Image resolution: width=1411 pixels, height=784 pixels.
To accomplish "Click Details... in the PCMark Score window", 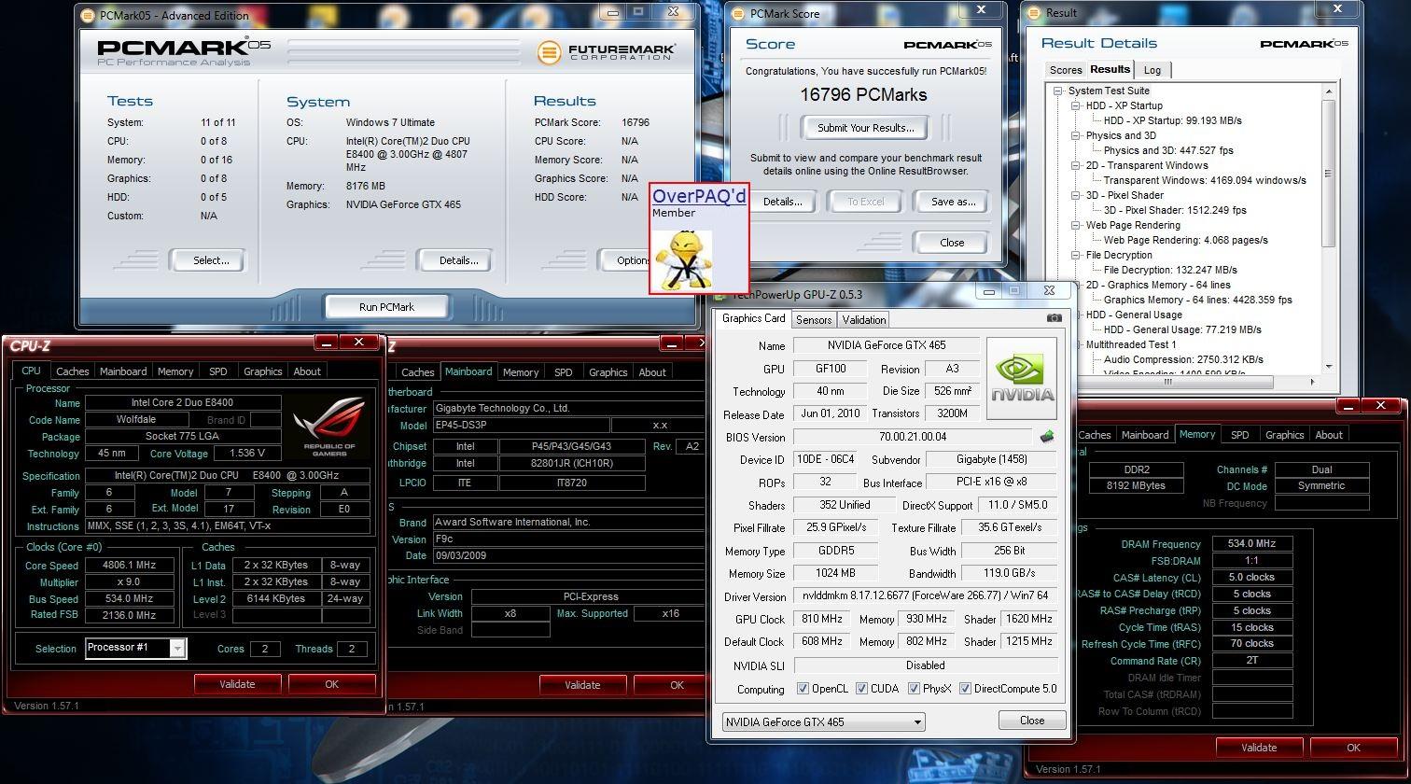I will 782,202.
